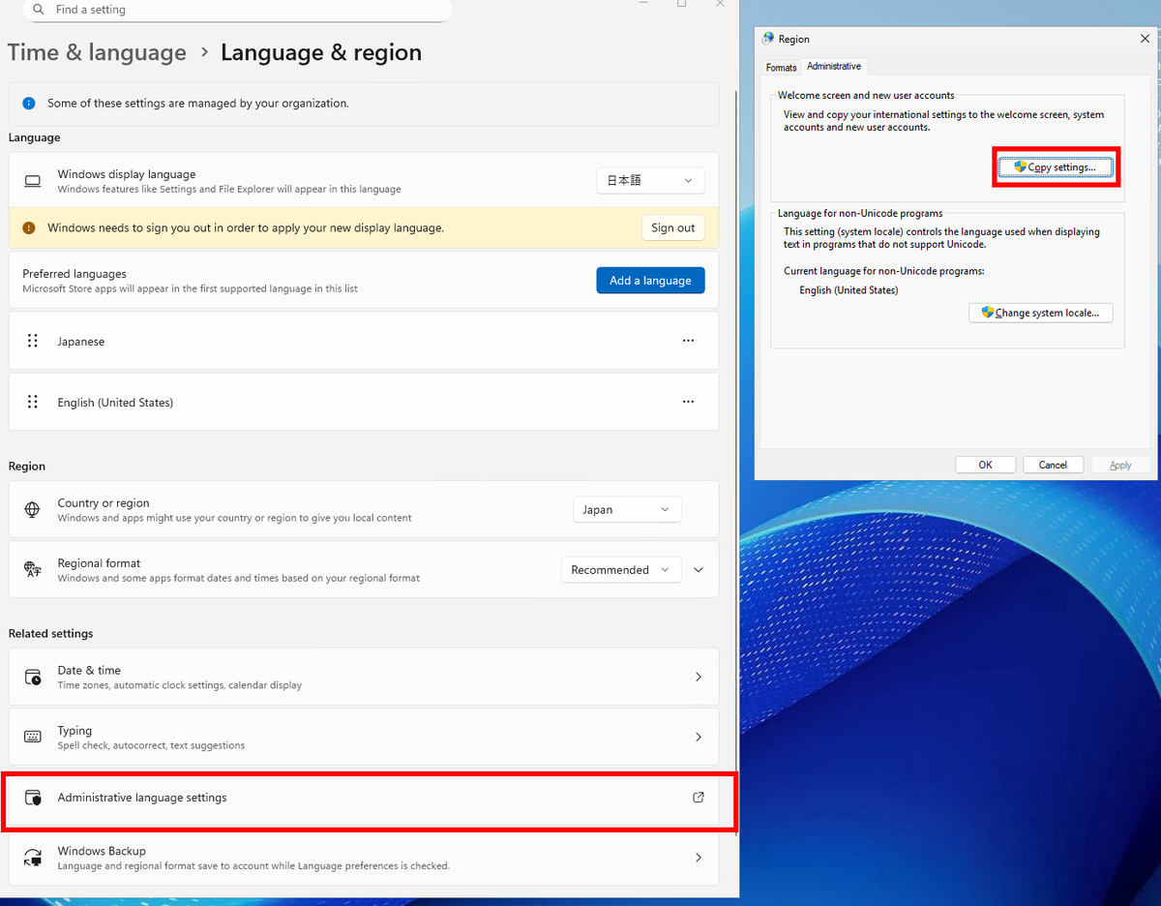Click the Date & time clock icon

click(33, 678)
